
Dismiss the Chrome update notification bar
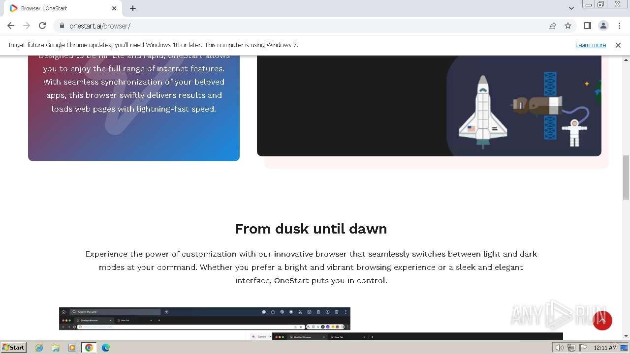(618, 45)
